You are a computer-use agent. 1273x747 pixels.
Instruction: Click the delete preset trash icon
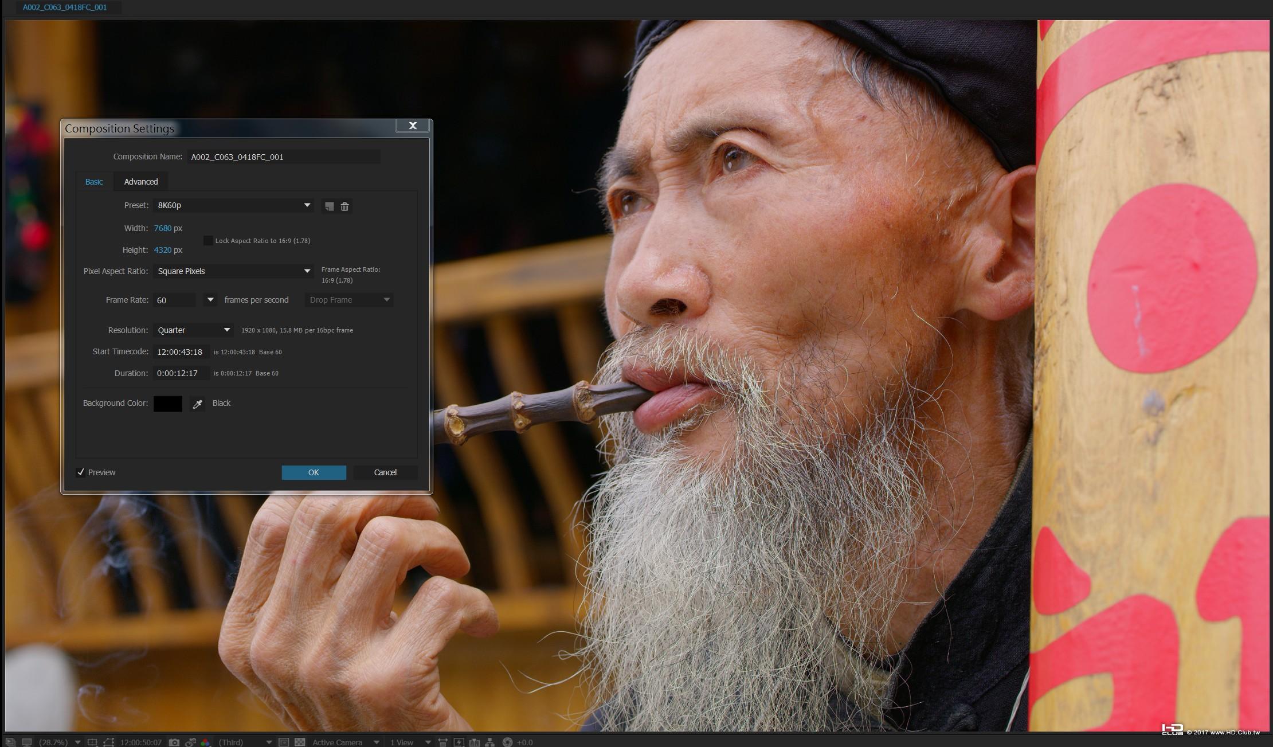click(x=344, y=206)
